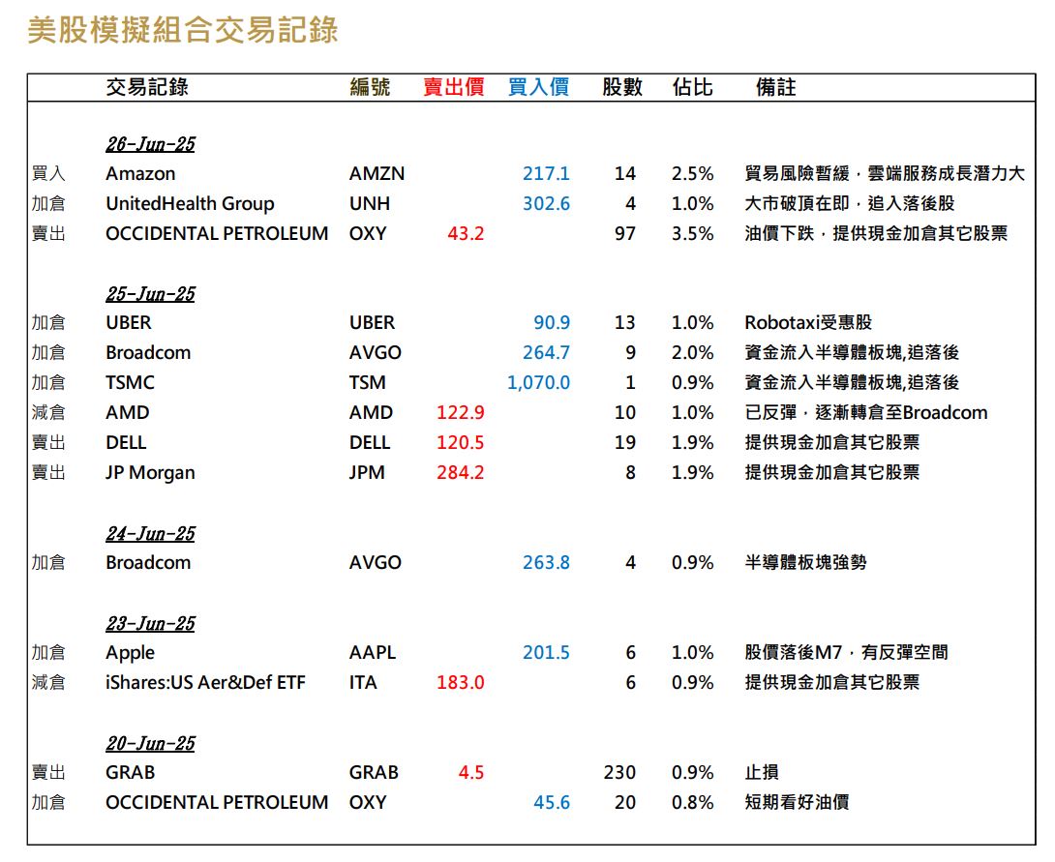The image size is (1055, 862).
Task: Click the Apple stock name
Action: [x=130, y=653]
